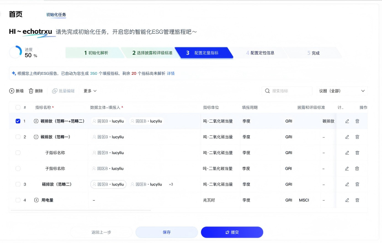Open the 更多 dropdown menu

[x=90, y=91]
